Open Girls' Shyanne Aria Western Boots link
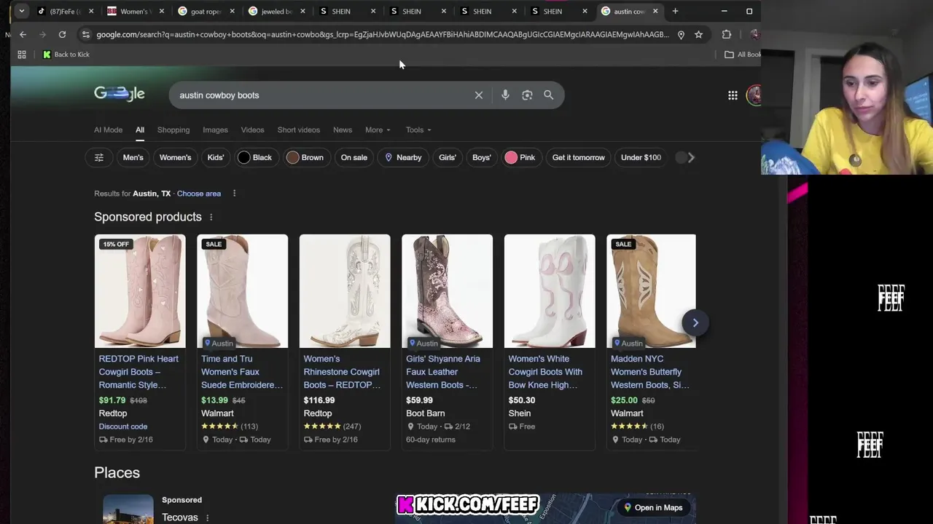This screenshot has height=524, width=933. coord(443,372)
